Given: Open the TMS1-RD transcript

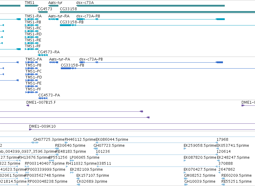Looking at the screenshot, I should pyautogui.click(x=32, y=37).
